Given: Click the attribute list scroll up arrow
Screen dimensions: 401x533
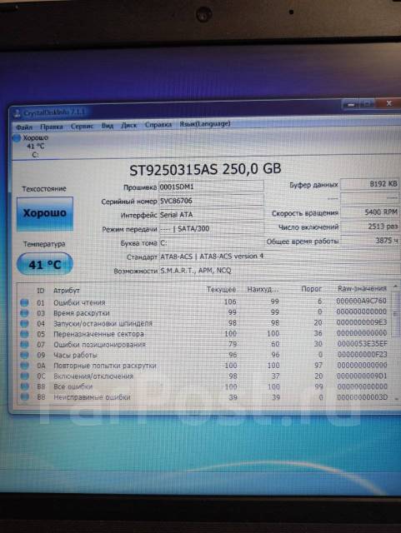Looking at the screenshot, I should click(395, 286).
